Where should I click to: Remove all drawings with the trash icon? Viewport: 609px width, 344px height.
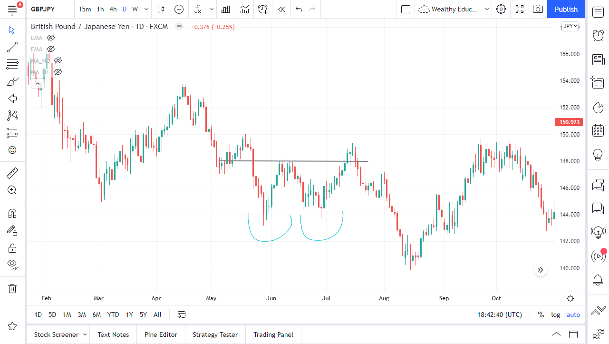[12, 288]
